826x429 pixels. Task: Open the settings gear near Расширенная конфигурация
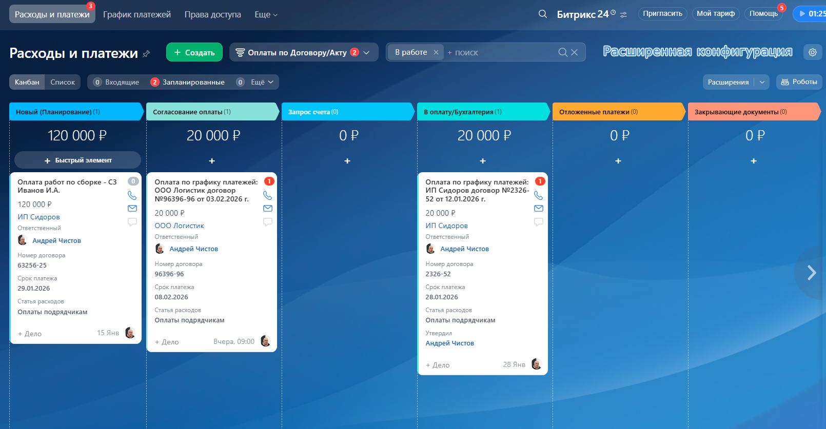point(813,52)
